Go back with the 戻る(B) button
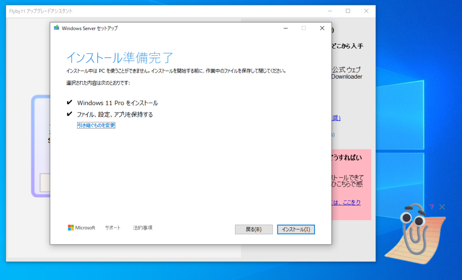The image size is (462, 280). 254,230
